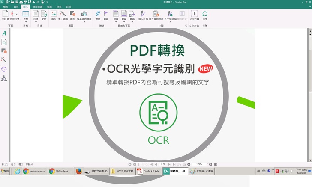312x187 pixels.
Task: Click Undo in quick access toolbar
Action: coord(33,2)
